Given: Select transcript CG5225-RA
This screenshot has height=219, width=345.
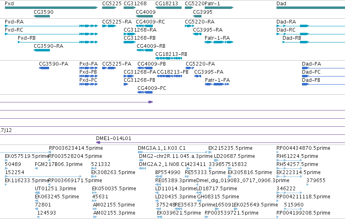Looking at the screenshot, I should [x=117, y=22].
